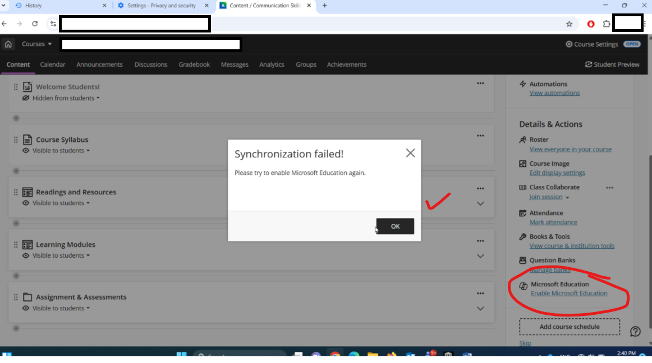
Task: Change Welcome Students! Hidden from students visibility
Action: click(x=62, y=98)
